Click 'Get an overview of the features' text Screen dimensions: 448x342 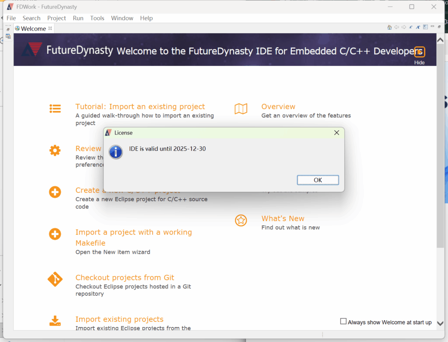tap(306, 115)
